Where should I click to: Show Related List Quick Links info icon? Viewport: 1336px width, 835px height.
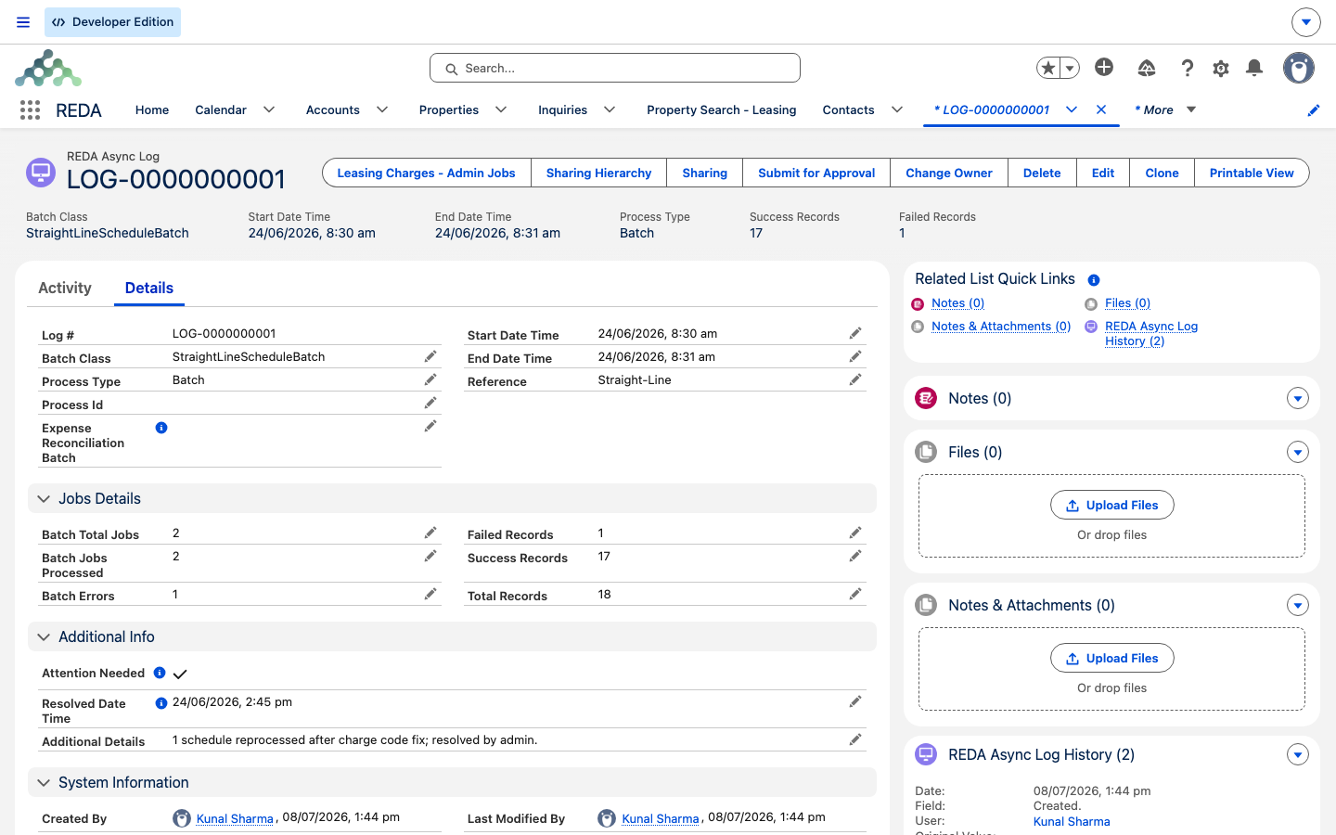click(1094, 280)
